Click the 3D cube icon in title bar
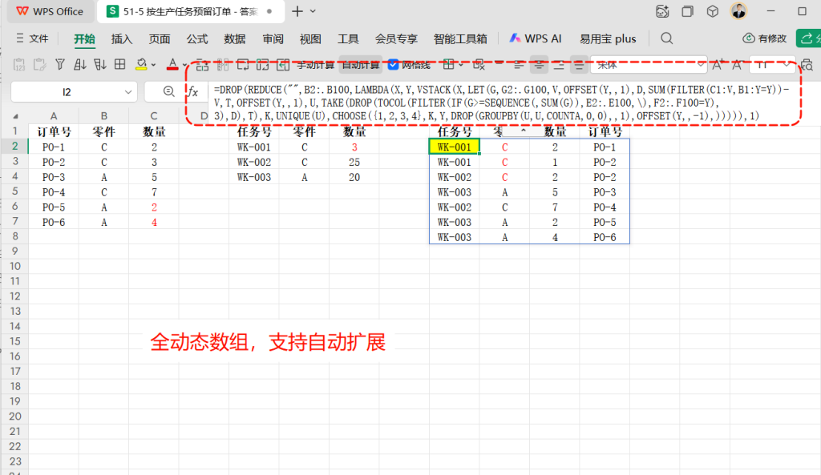The image size is (821, 475). coord(713,11)
